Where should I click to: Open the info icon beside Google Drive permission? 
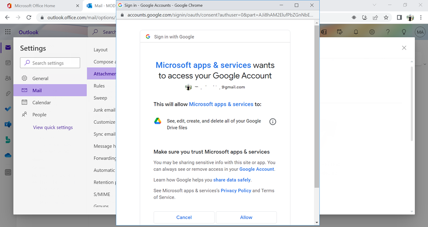[x=273, y=122]
